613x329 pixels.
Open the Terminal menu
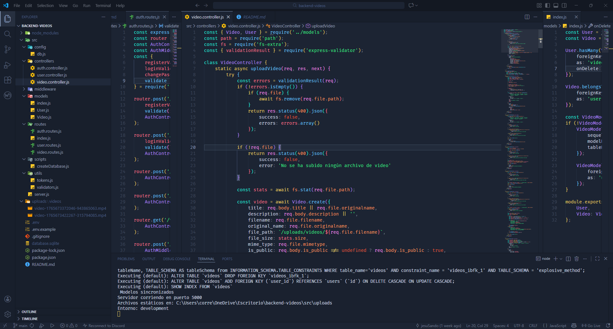point(103,5)
